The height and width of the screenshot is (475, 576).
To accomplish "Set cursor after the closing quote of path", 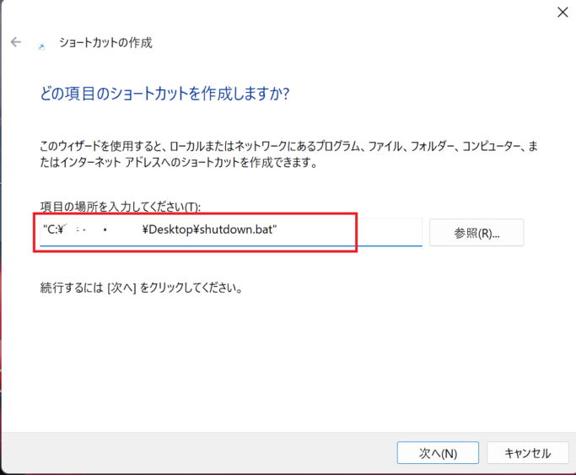I will [277, 230].
